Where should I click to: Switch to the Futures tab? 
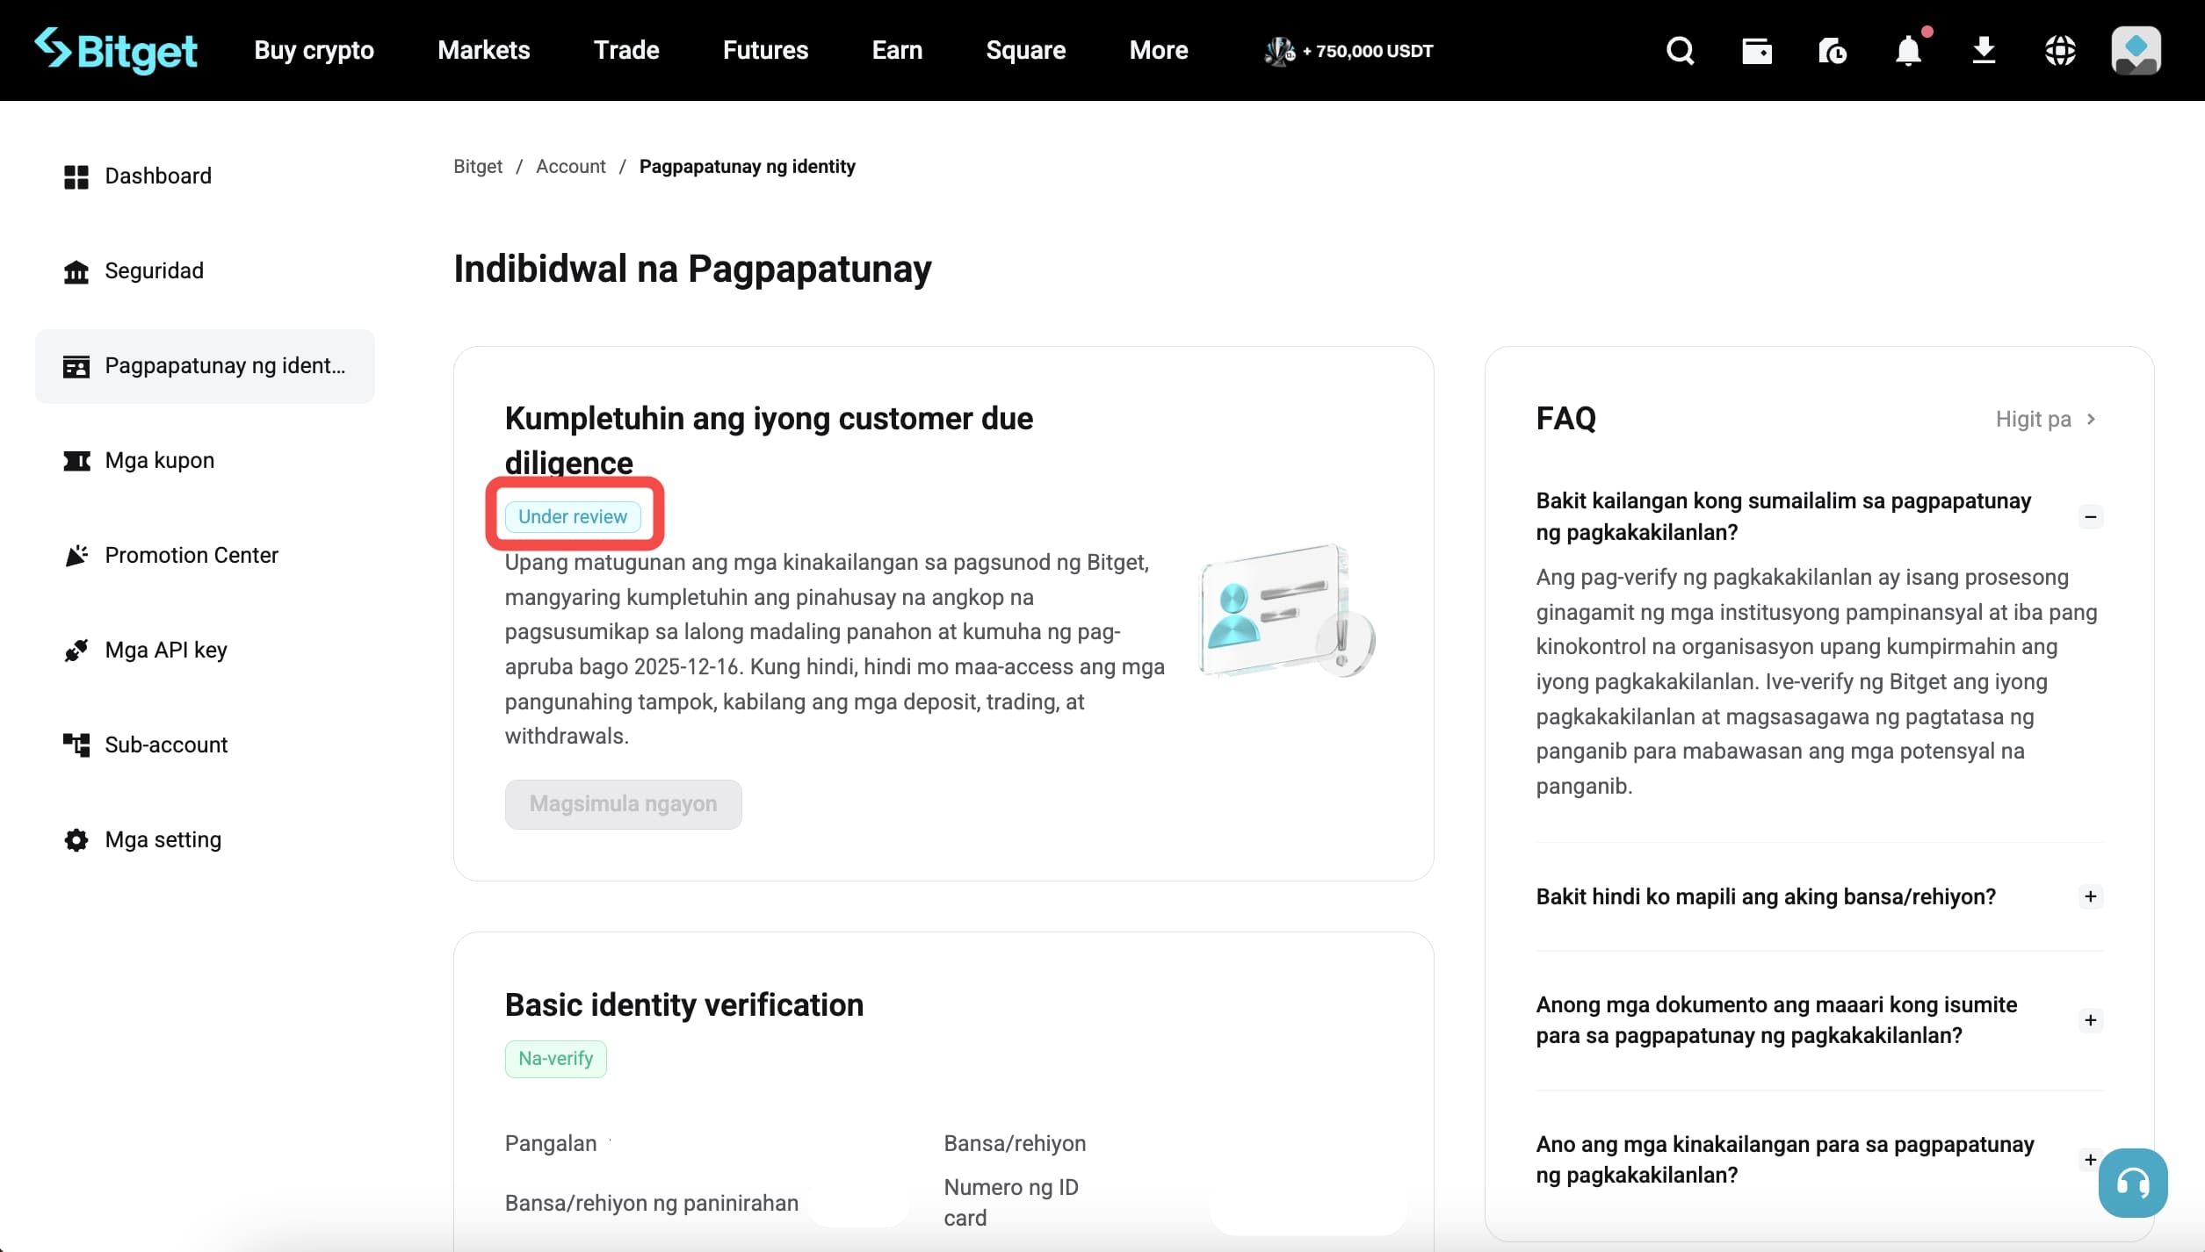(x=765, y=50)
